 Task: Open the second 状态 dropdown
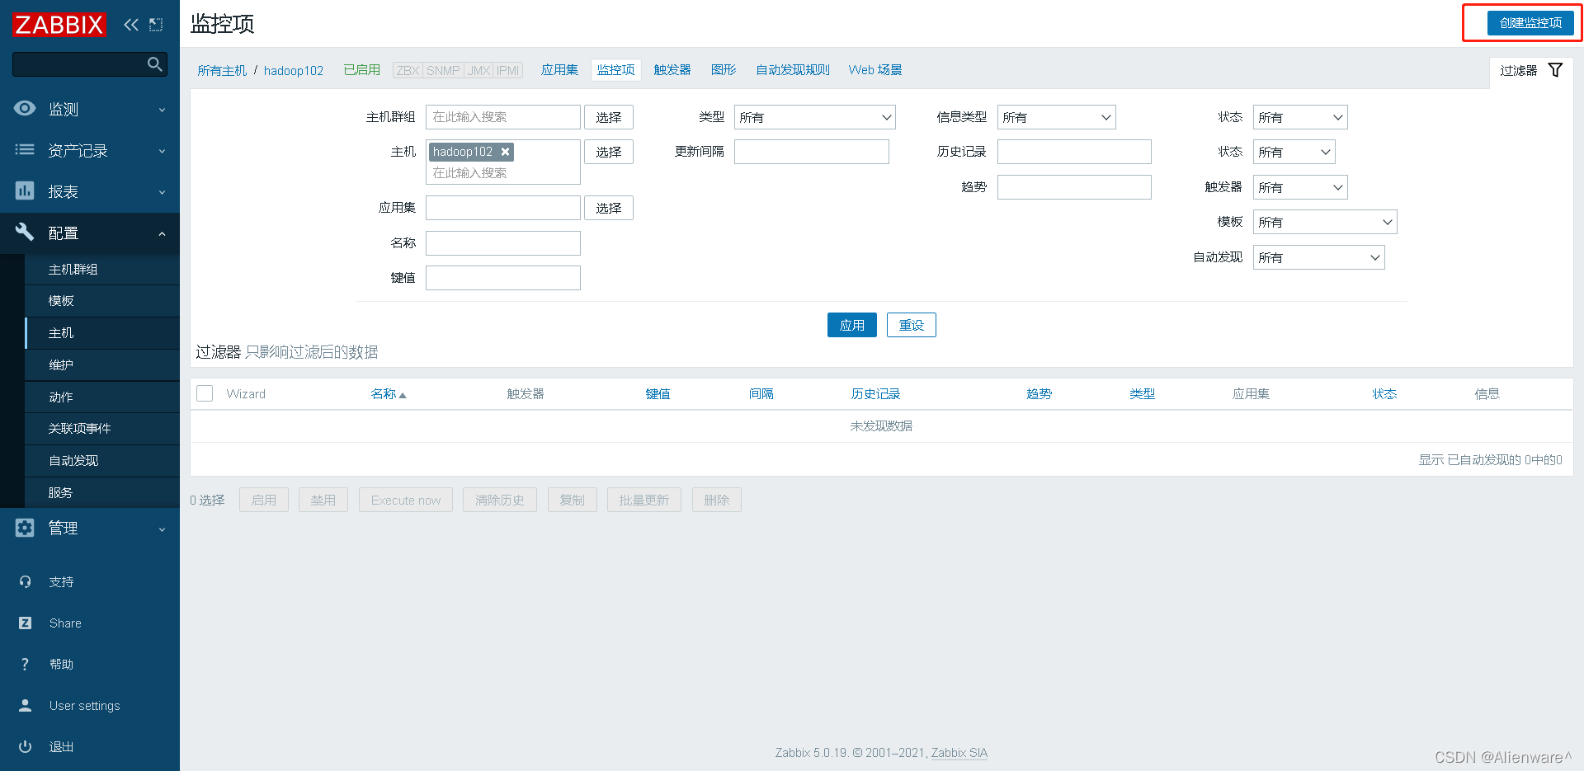pos(1294,152)
